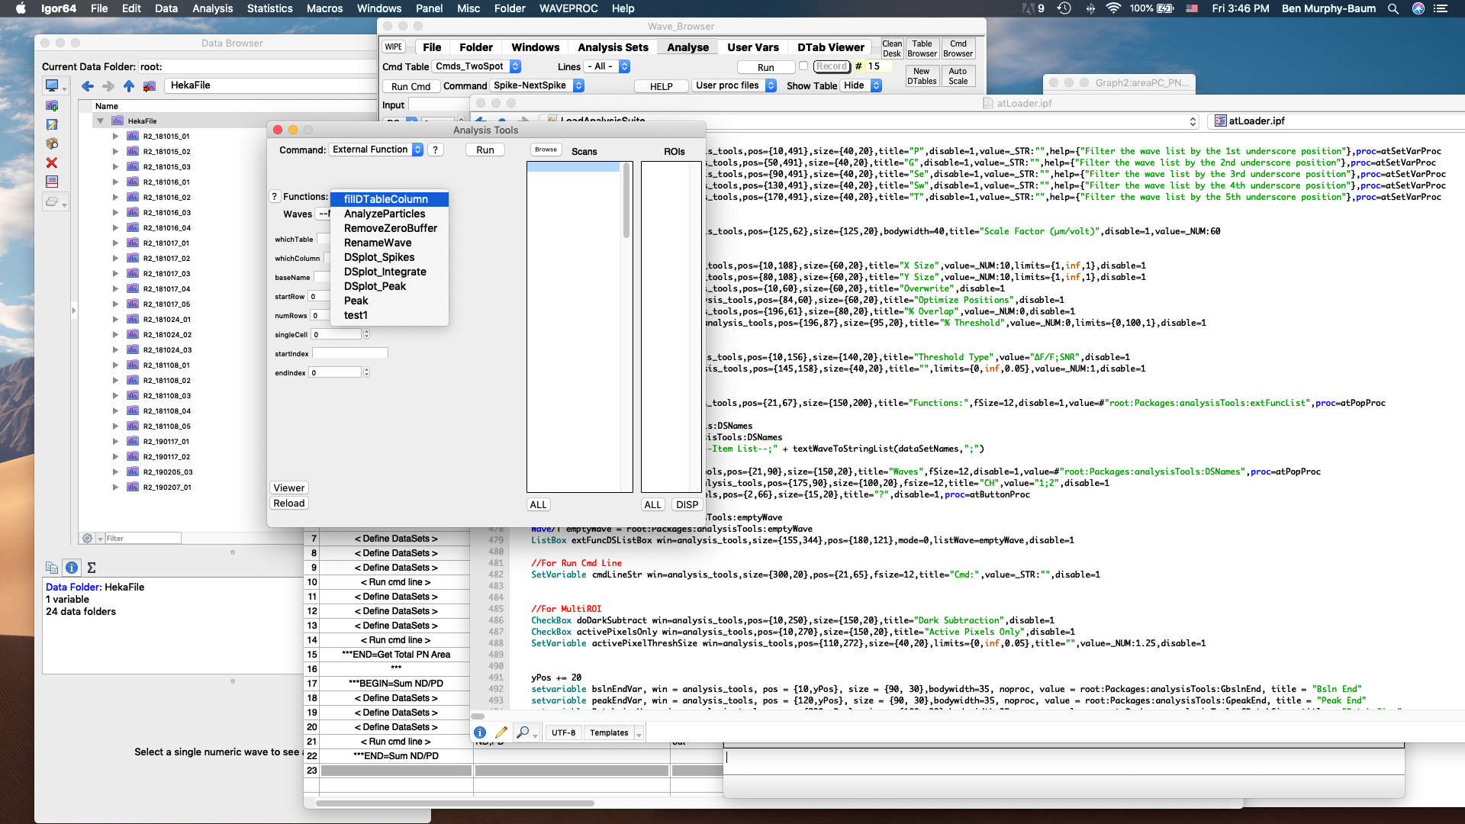
Task: Click the Reload button in Analysis Tools
Action: point(289,504)
